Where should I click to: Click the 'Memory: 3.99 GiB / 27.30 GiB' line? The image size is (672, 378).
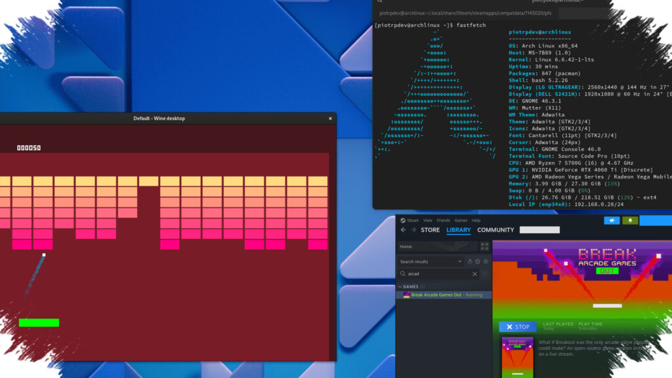pos(564,184)
